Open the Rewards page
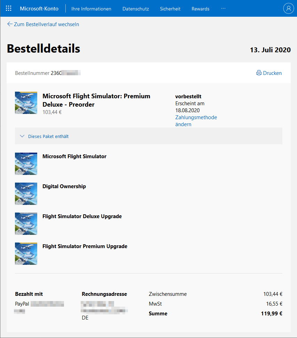Screen dimensions: 297x338 pos(200,9)
